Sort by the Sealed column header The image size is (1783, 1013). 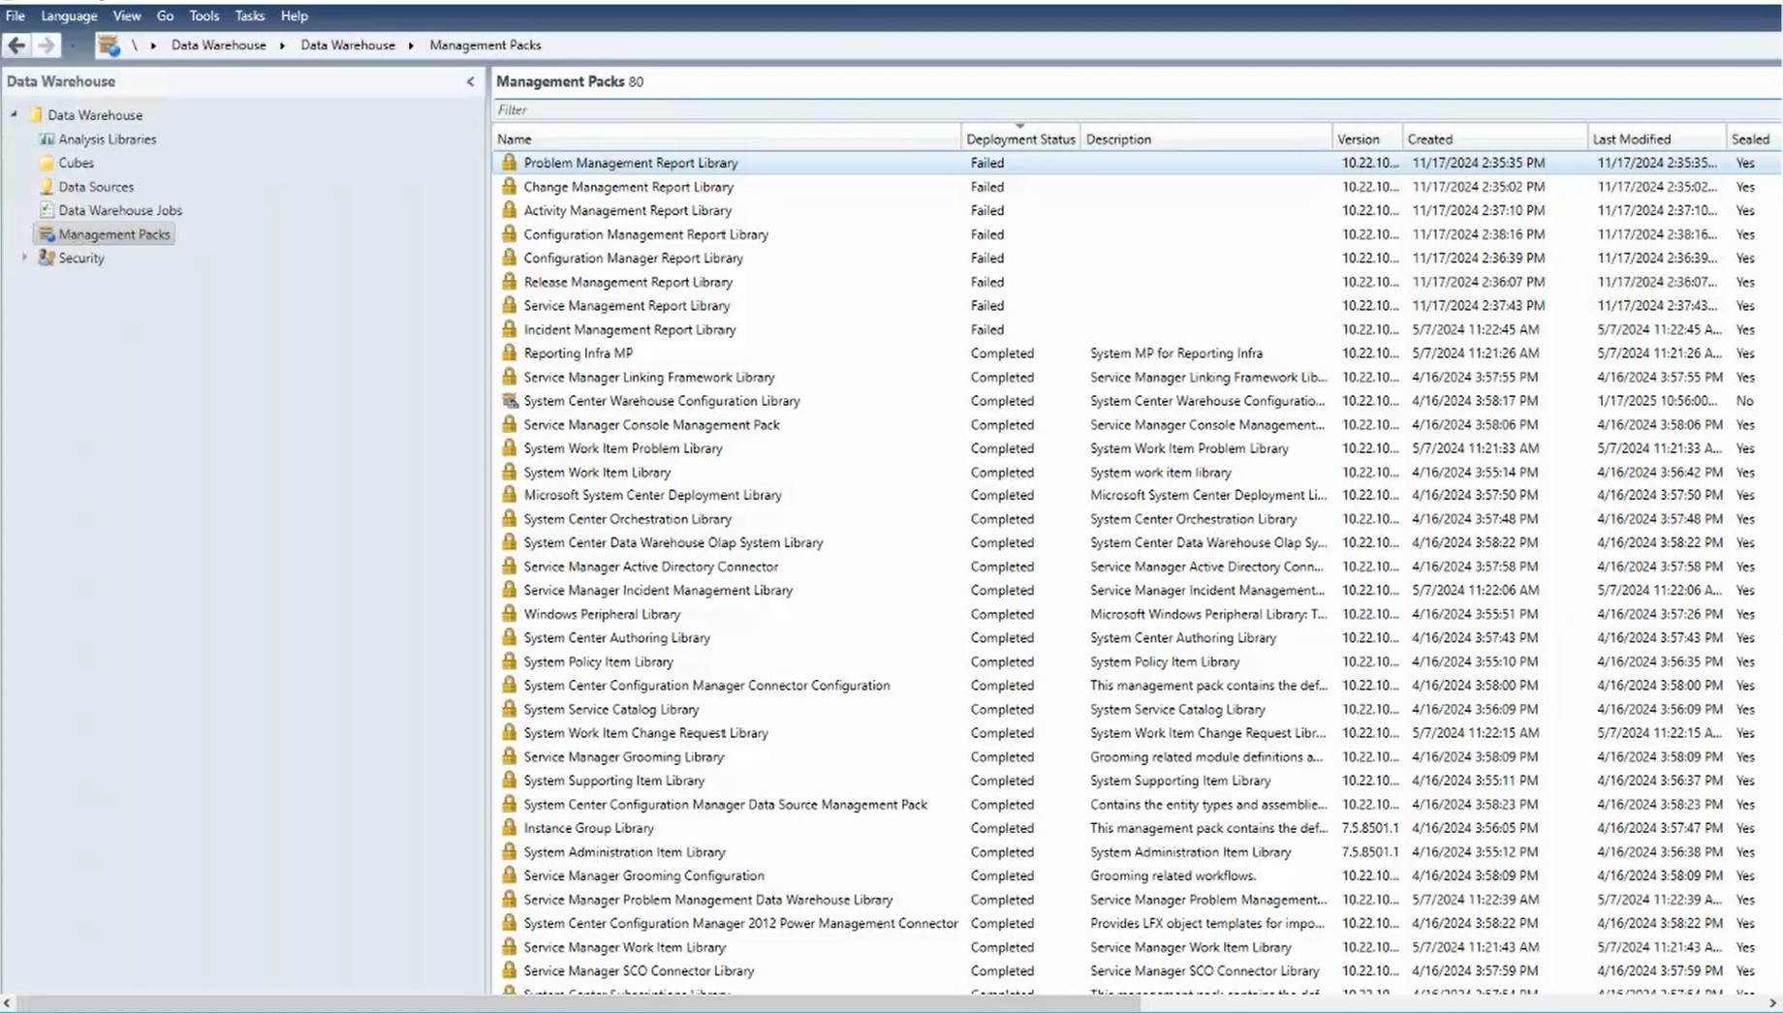click(1752, 139)
